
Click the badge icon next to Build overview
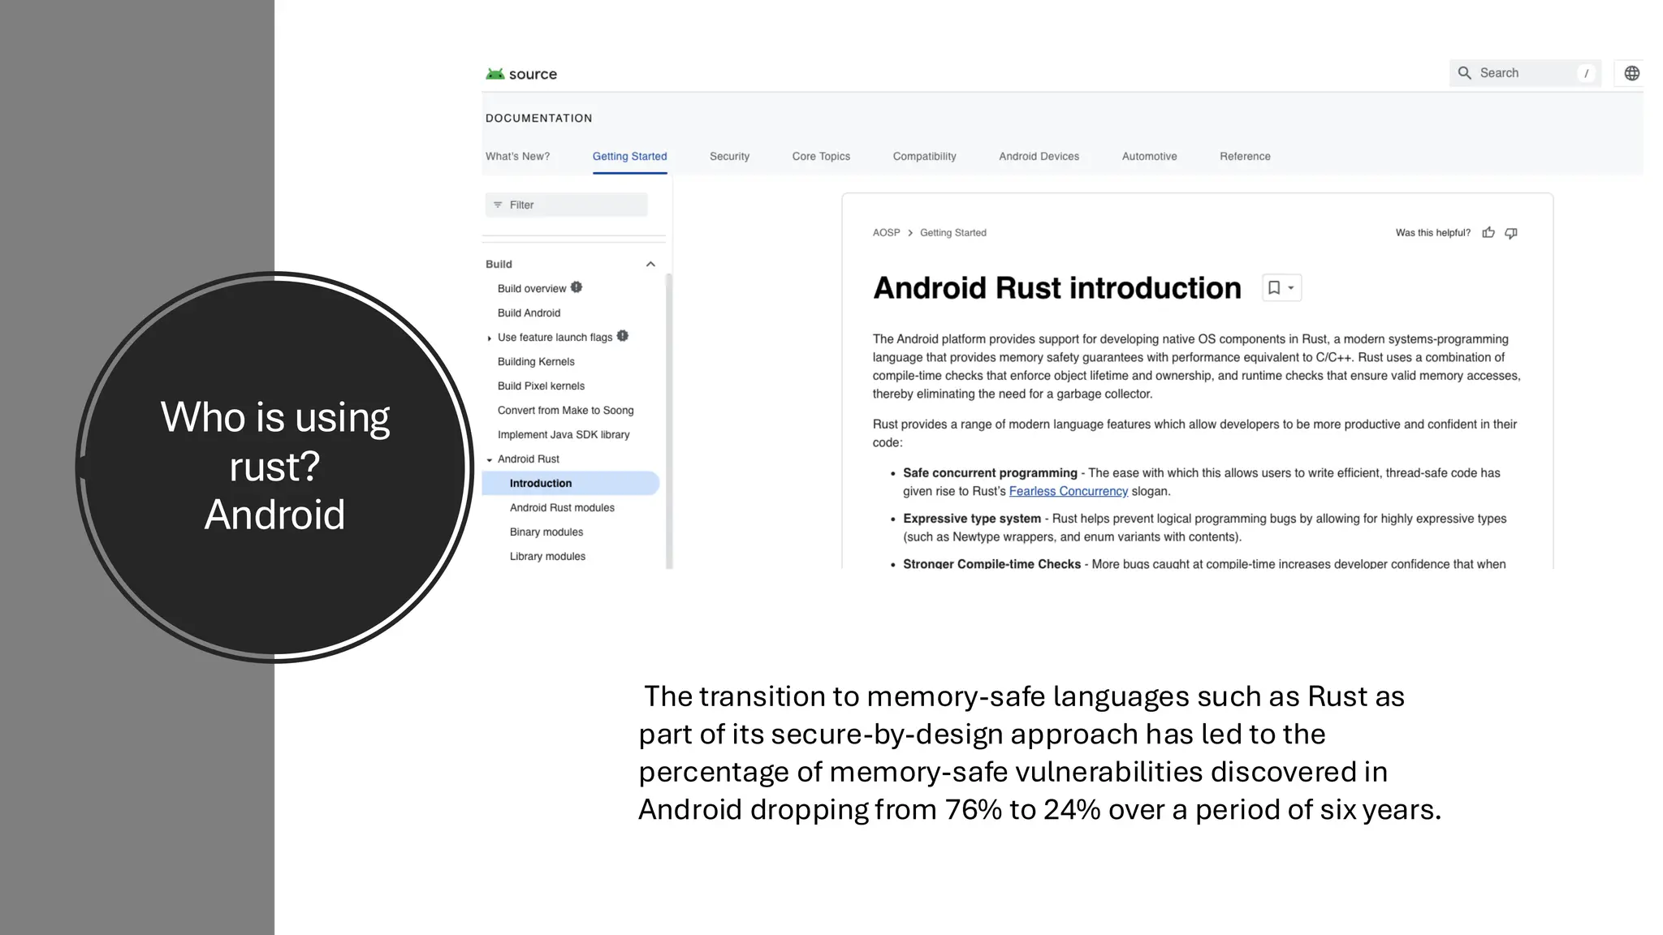(577, 287)
